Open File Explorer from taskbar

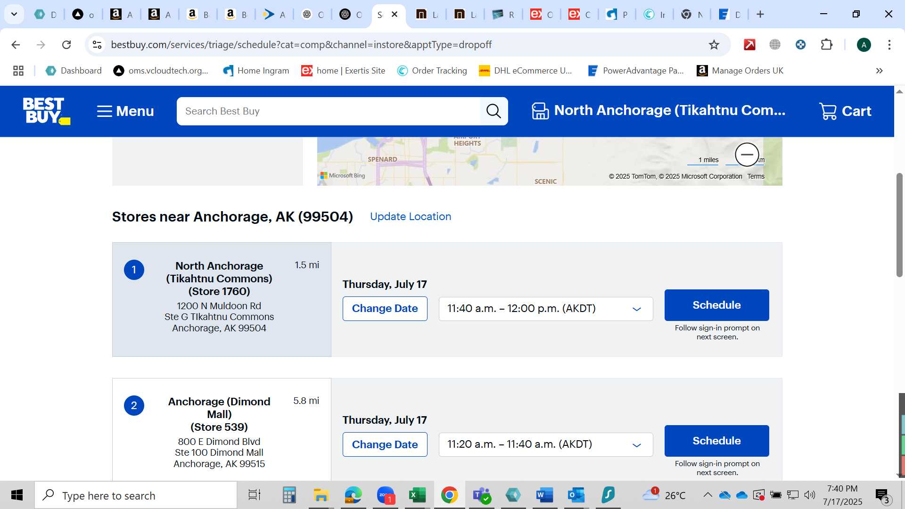(x=321, y=495)
